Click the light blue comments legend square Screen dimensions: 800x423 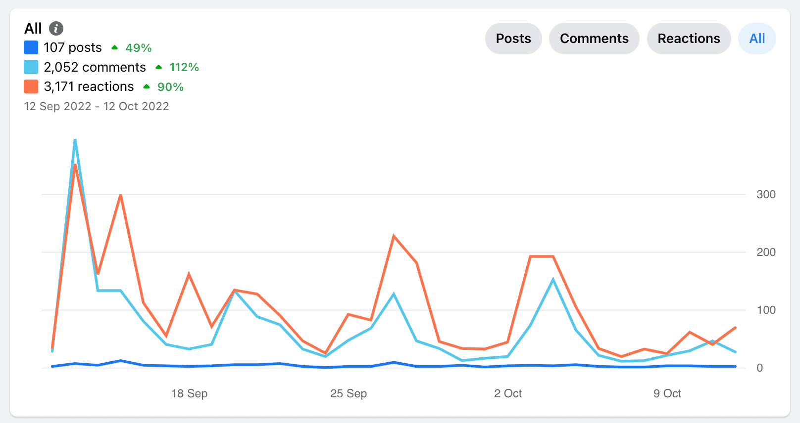pos(31,67)
